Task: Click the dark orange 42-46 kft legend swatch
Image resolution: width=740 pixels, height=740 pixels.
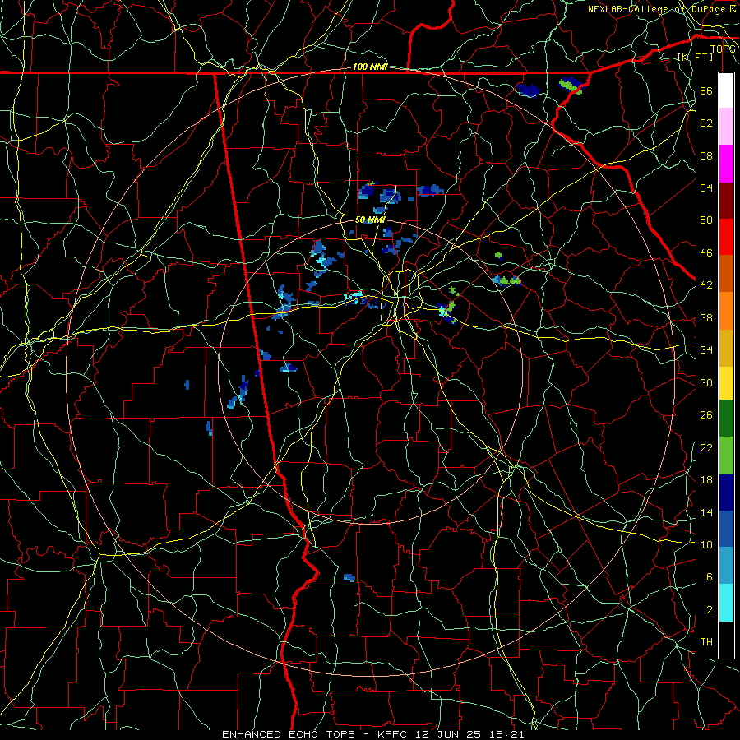Action: click(x=726, y=274)
